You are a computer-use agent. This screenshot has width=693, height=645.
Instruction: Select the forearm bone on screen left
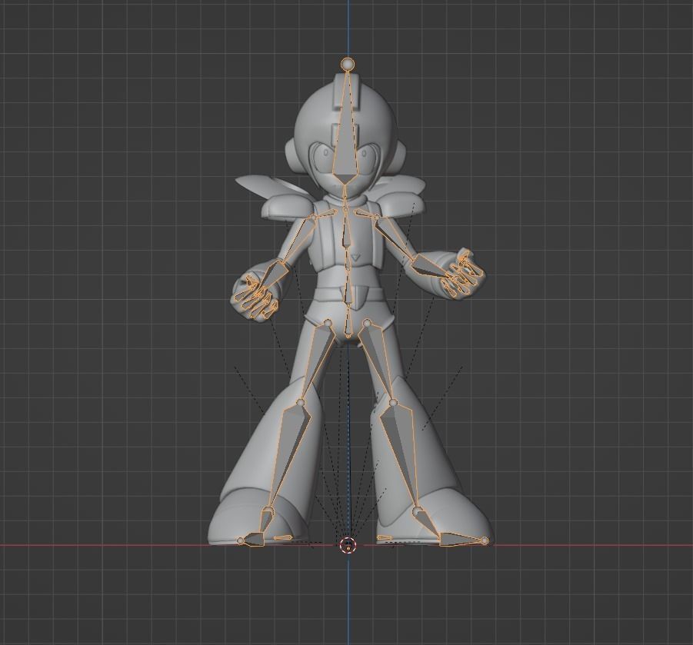tap(273, 276)
